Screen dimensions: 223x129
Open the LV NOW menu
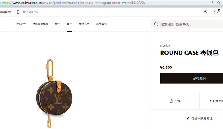pyautogui.click(x=21, y=24)
